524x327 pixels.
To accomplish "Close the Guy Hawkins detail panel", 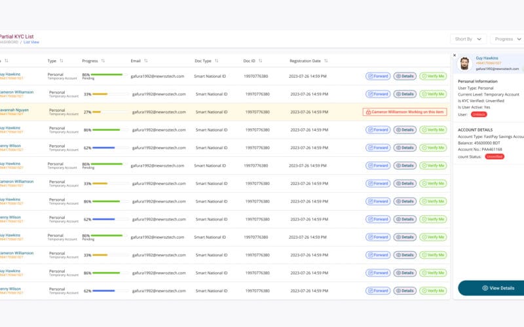I will (455, 55).
